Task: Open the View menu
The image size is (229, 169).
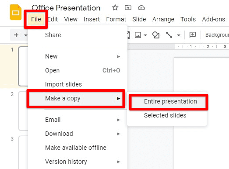Action: tap(71, 19)
